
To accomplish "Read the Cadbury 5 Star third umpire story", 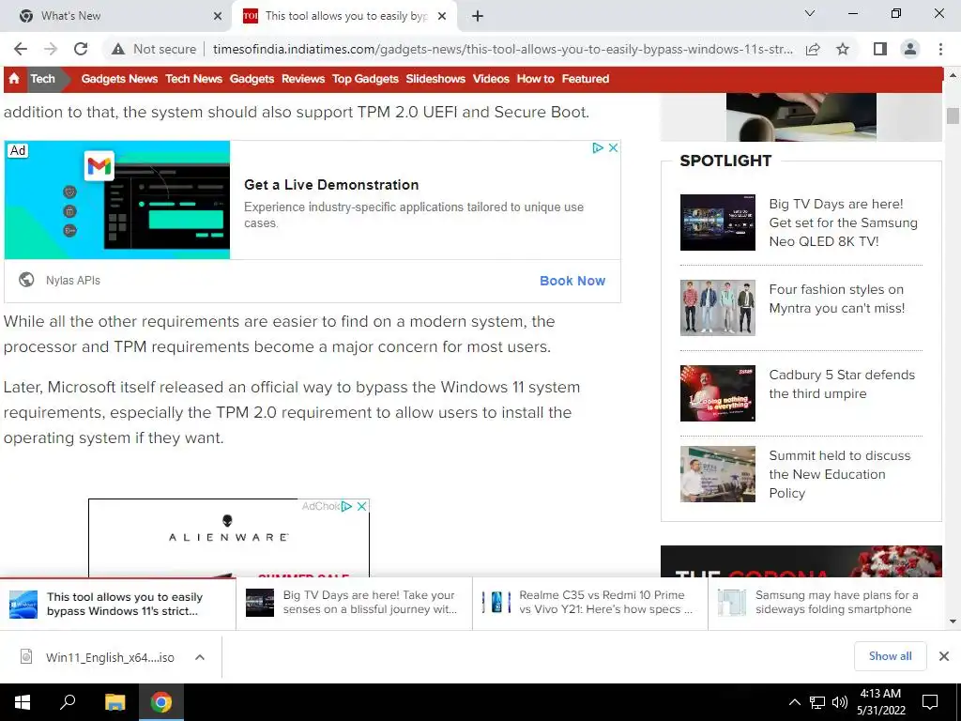I will (842, 384).
